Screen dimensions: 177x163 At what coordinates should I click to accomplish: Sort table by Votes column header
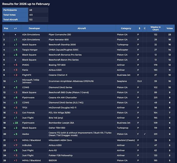170,28
